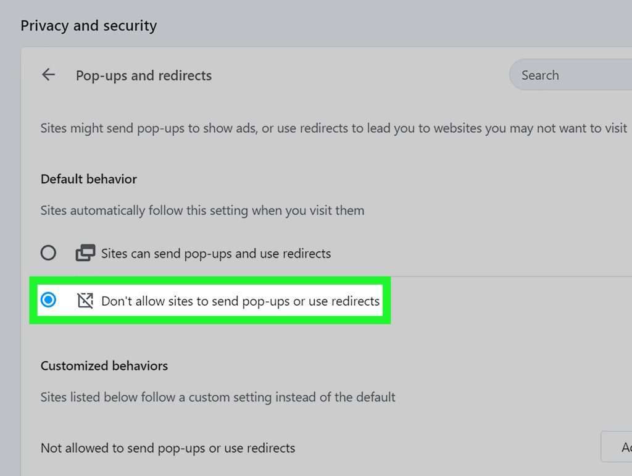Go back using the left arrow

pyautogui.click(x=48, y=75)
